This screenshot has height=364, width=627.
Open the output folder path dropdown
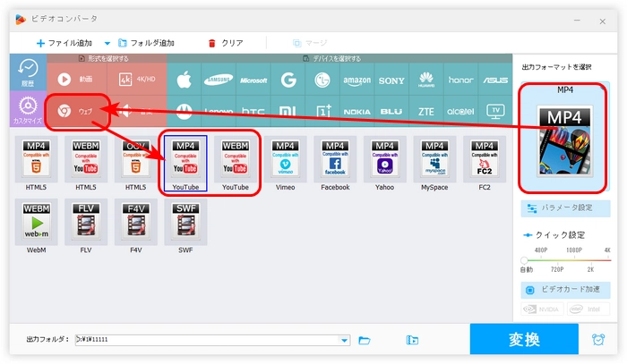tap(345, 340)
